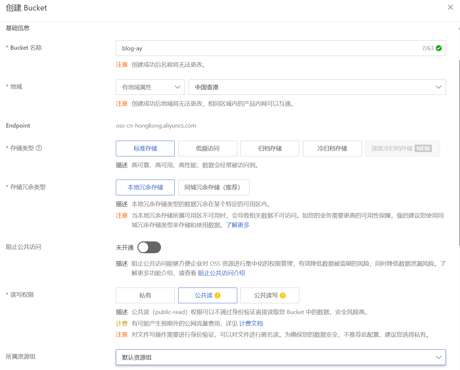This screenshot has height=370, width=460.
Task: Click the warning icon on 公共读
Action: (x=218, y=295)
